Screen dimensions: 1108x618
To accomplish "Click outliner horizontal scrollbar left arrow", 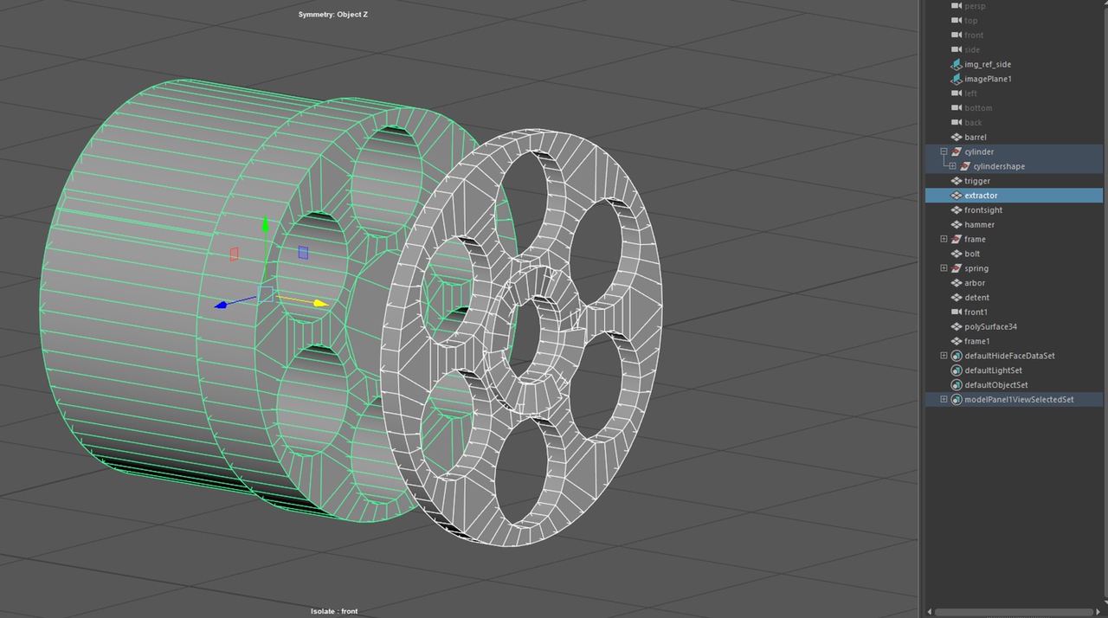I will click(x=930, y=612).
